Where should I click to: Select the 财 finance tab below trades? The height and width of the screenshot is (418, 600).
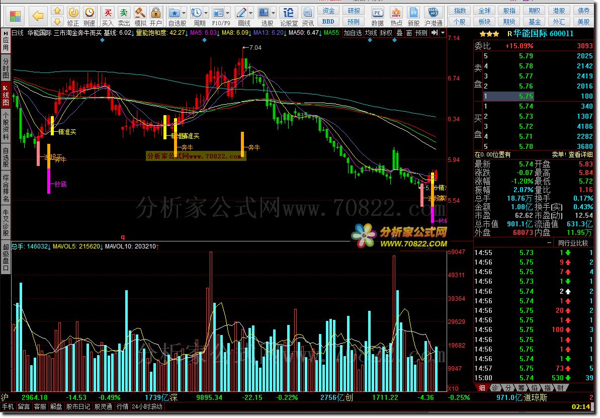560,388
